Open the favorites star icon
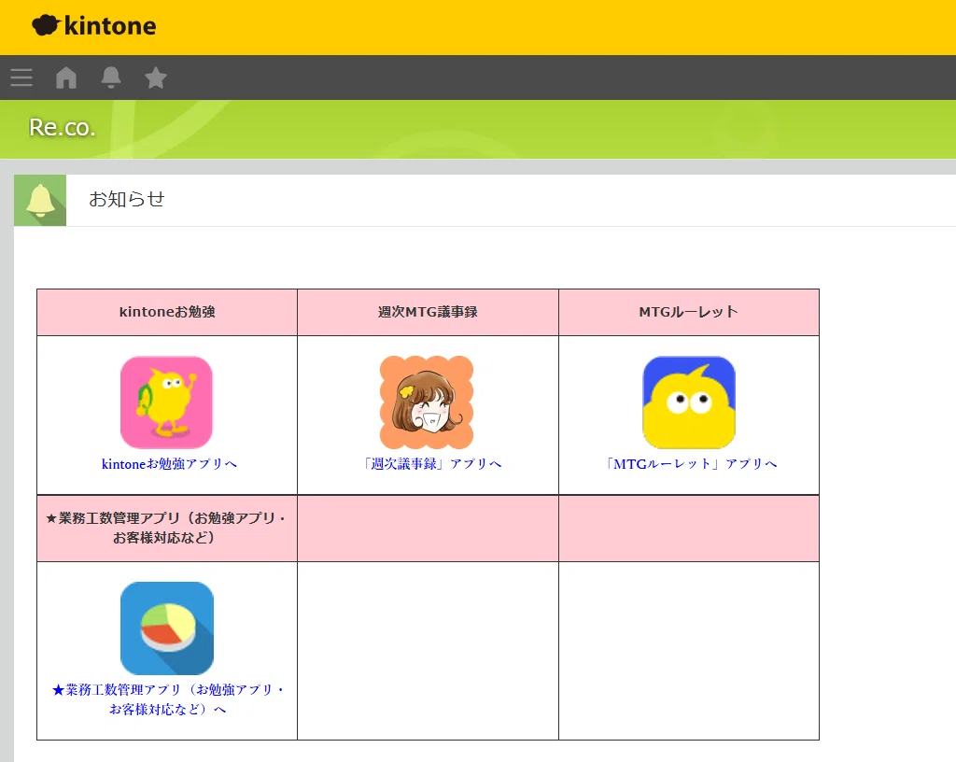Viewport: 956px width, 762px height. tap(156, 78)
